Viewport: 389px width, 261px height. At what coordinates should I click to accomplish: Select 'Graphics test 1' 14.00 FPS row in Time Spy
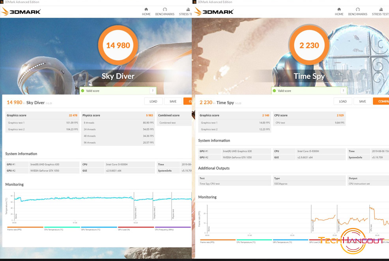pyautogui.click(x=234, y=122)
